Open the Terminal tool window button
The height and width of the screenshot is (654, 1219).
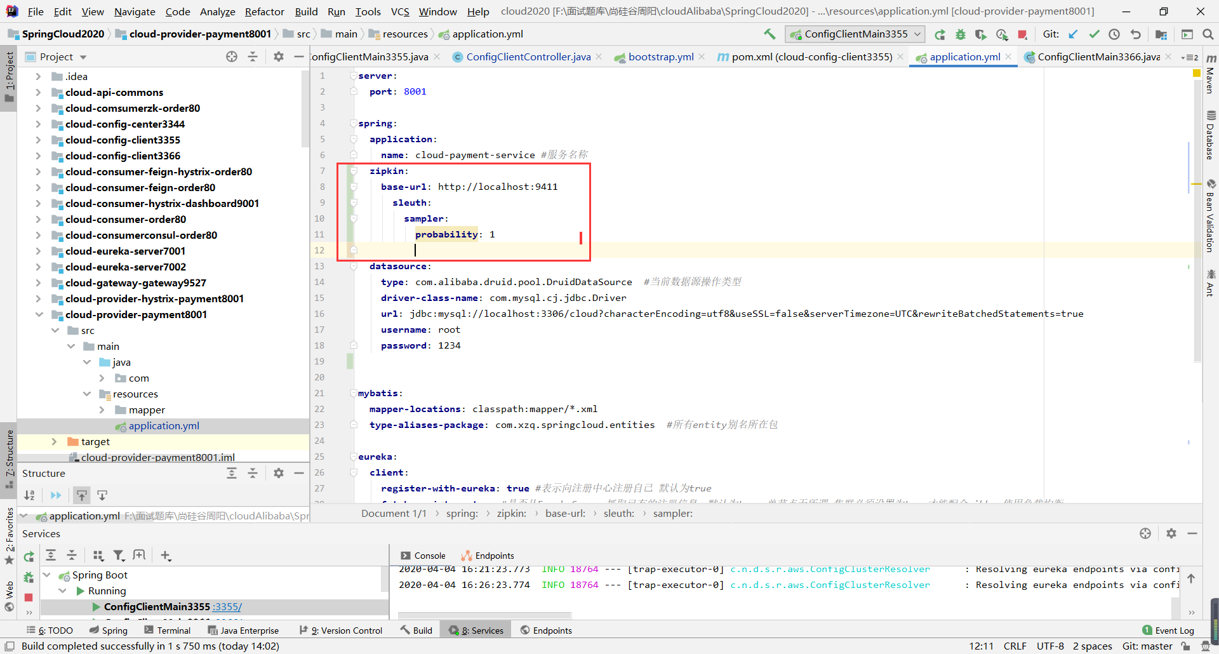click(x=168, y=631)
